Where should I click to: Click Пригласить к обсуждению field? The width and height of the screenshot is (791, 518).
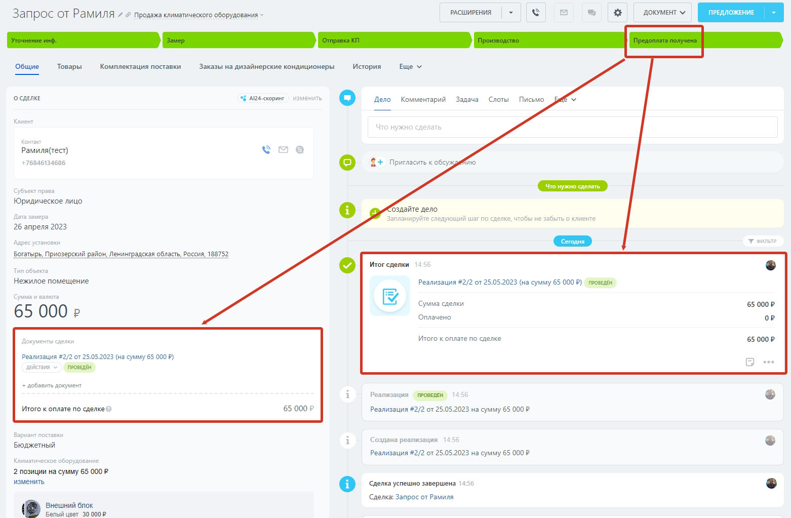point(573,163)
